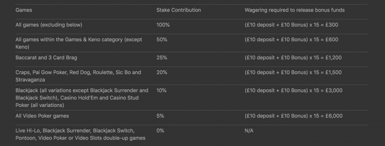This screenshot has width=385, height=146.
Task: Click the N/A wagering cell
Action: click(249, 131)
